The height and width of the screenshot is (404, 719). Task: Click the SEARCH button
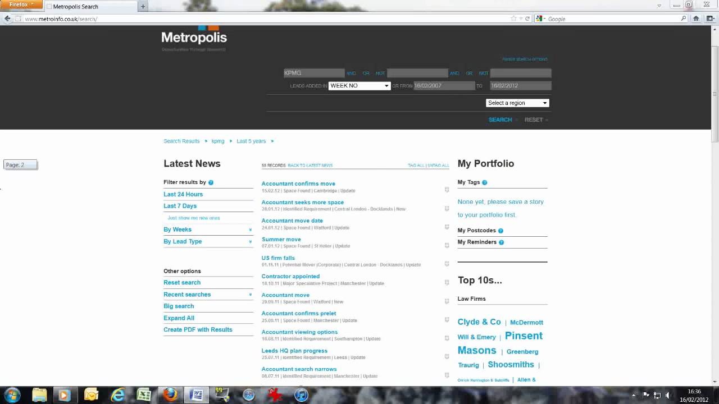(x=500, y=120)
